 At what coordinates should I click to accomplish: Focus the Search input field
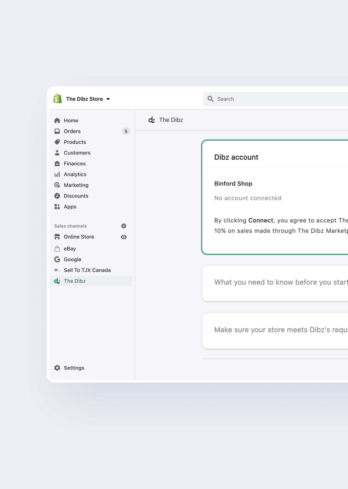click(x=276, y=99)
